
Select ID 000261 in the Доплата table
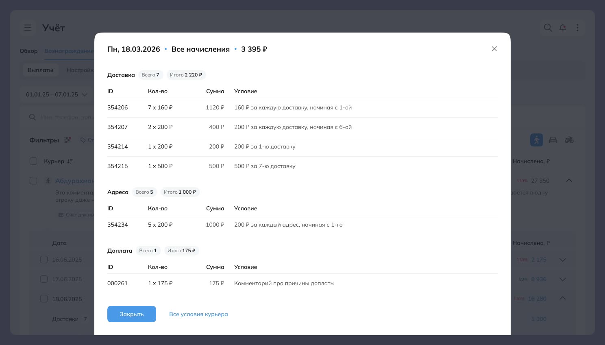[x=118, y=283]
